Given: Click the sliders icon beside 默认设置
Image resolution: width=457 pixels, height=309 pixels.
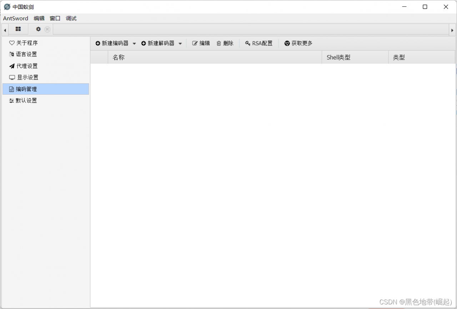Looking at the screenshot, I should tap(12, 101).
